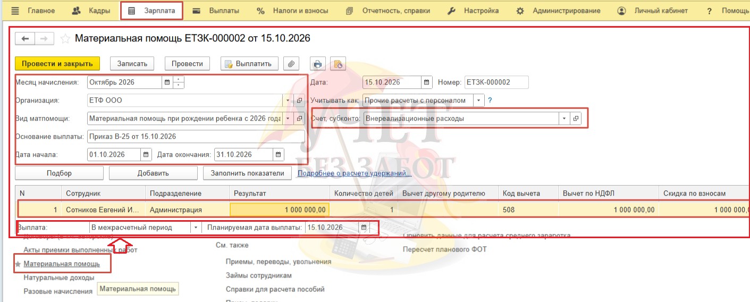Open calendar for Дата начала
Viewport: 750px width, 302px height.
[146, 155]
